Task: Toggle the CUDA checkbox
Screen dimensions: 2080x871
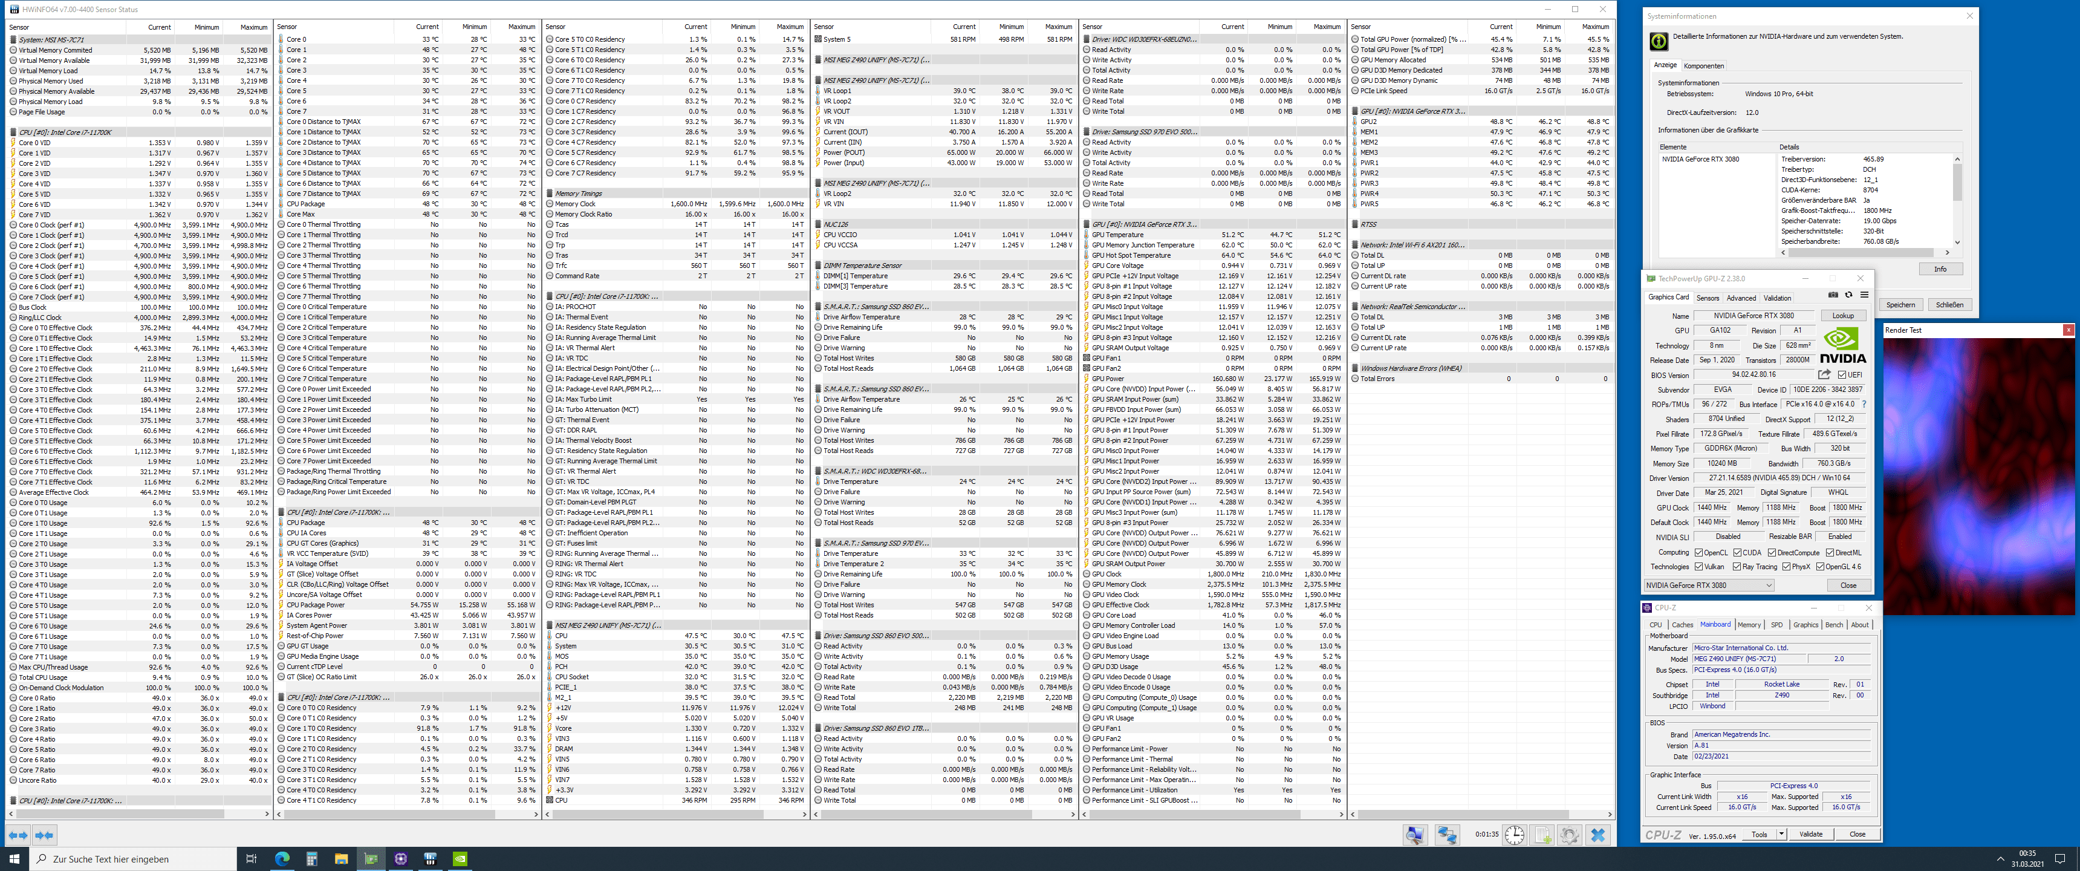Action: click(x=1737, y=553)
